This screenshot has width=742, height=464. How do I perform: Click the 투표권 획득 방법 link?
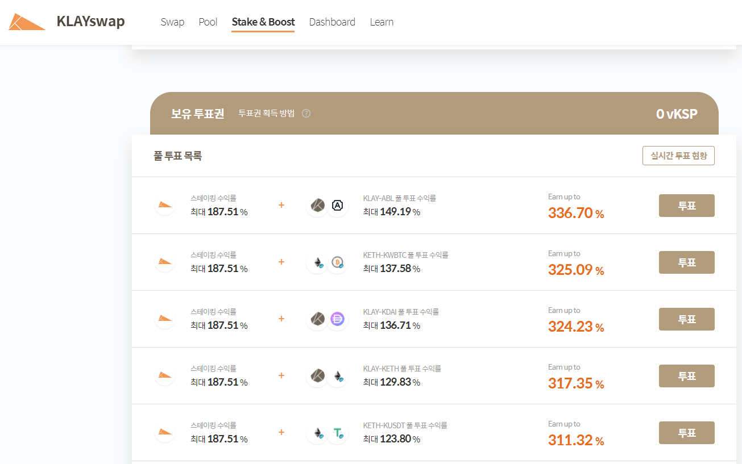pos(267,114)
